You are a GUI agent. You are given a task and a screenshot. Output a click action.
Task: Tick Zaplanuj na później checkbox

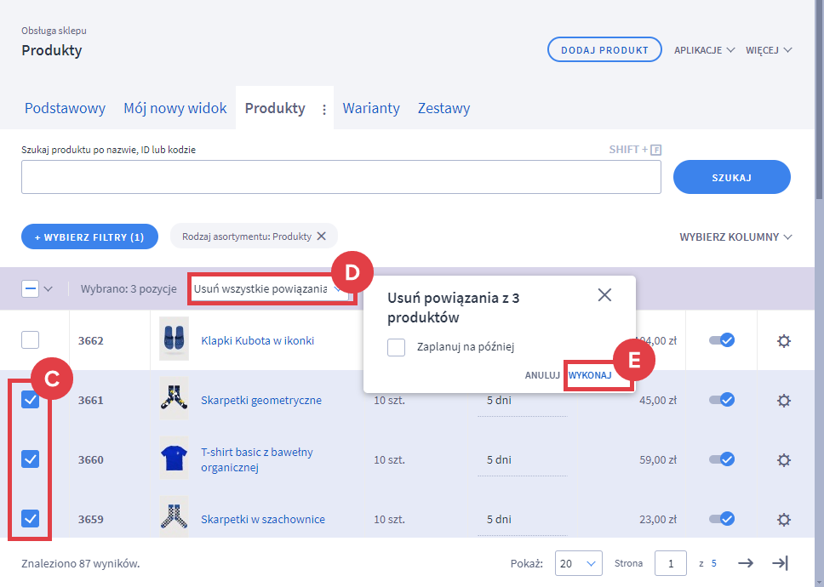tap(396, 347)
